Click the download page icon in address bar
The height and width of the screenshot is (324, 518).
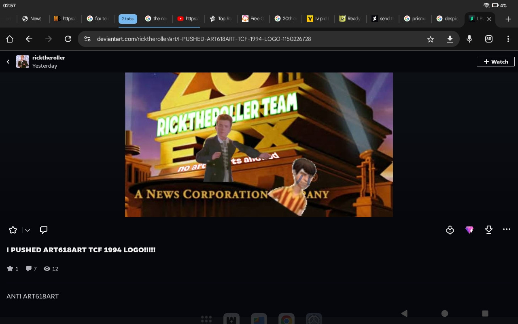tap(450, 39)
